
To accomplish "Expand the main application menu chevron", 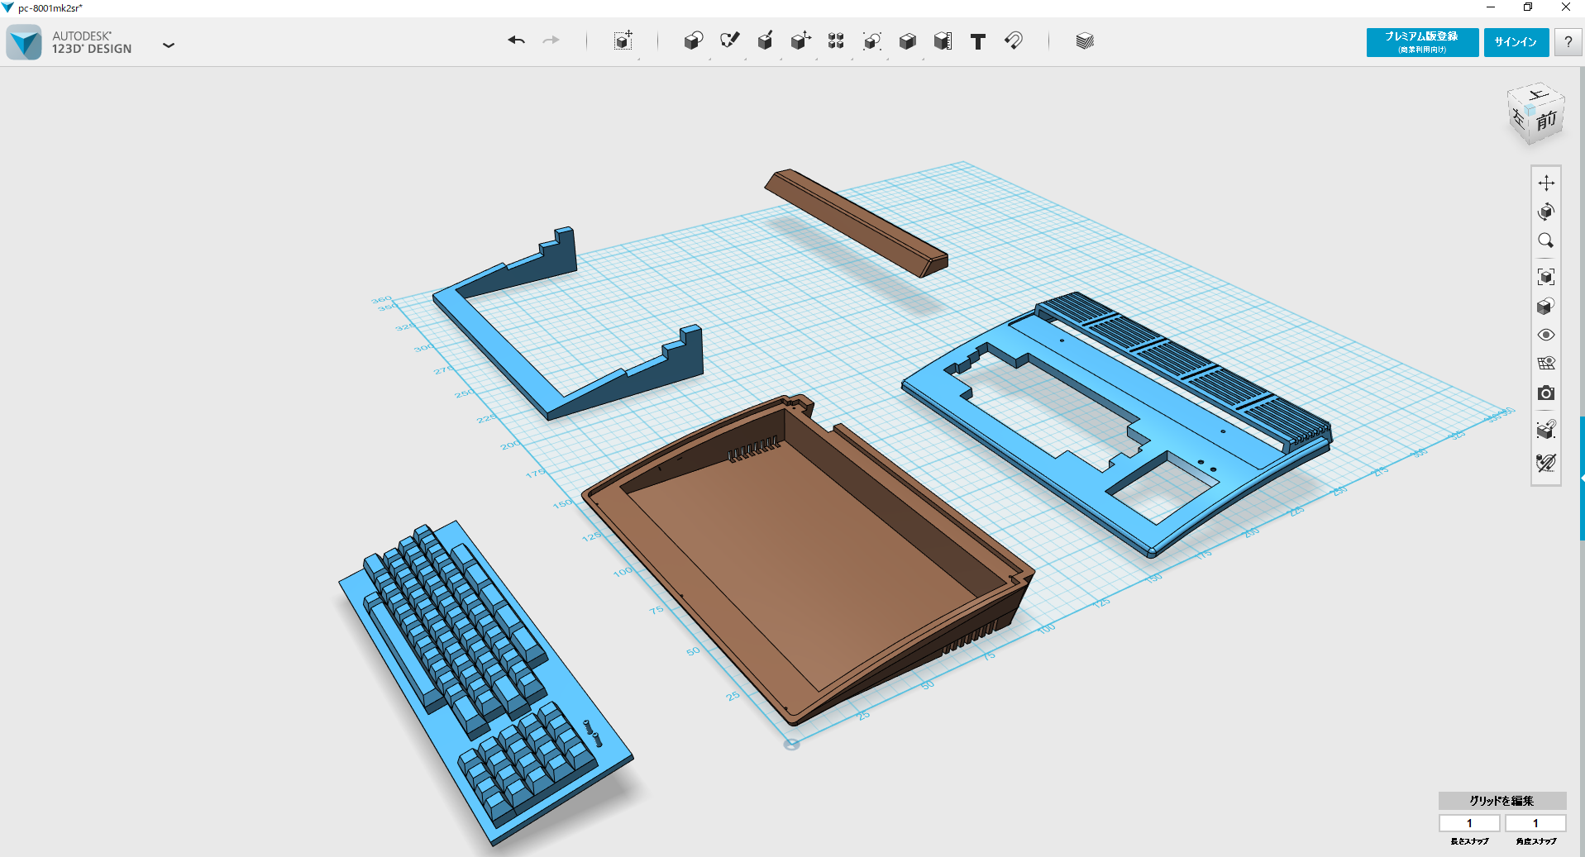I will pos(169,45).
